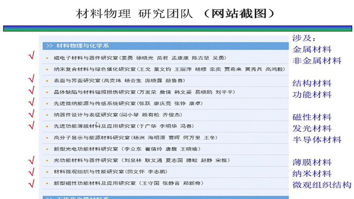Click the name 张跃 in the list
Screen dimensions: 354x199
[145, 103]
